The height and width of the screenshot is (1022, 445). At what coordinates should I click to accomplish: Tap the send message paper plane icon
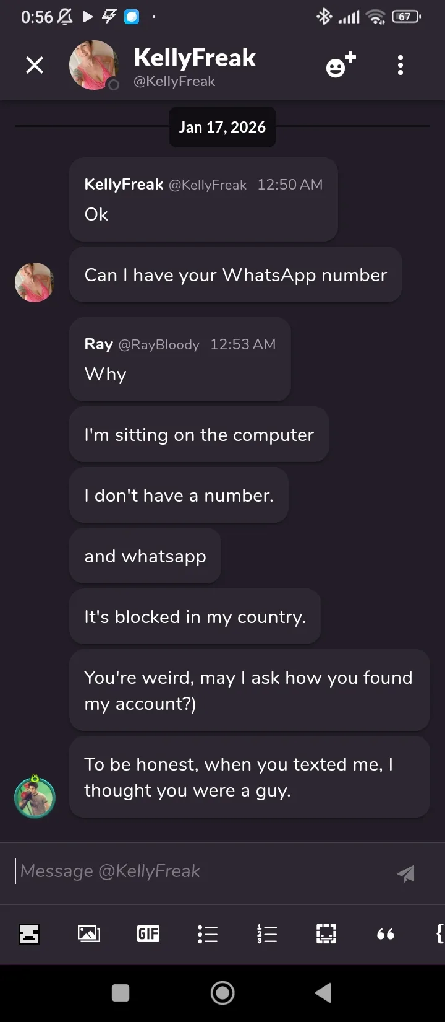[405, 873]
